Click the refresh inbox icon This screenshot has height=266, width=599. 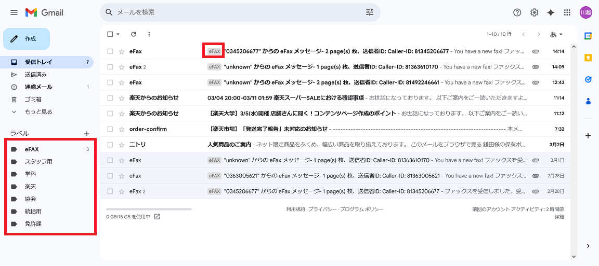(x=134, y=34)
